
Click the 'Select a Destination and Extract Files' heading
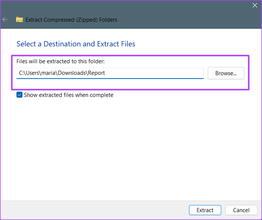point(76,44)
